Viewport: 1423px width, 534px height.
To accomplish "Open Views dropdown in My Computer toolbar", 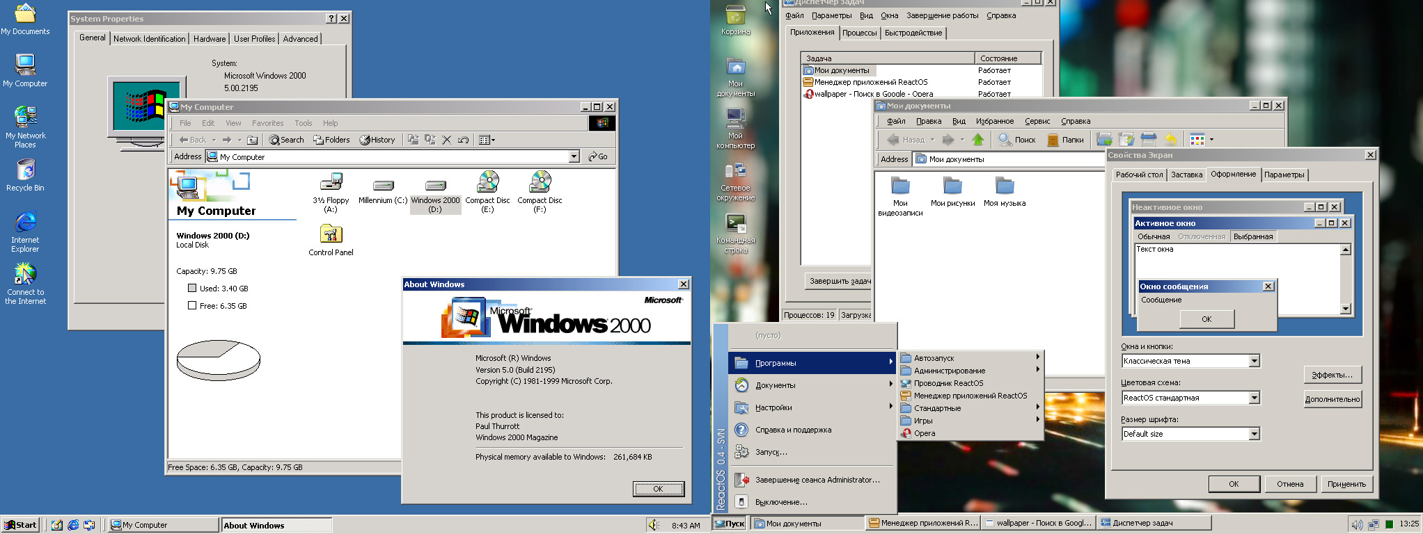I will (487, 140).
